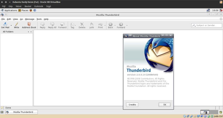Viewport: 223px width, 118px height.
Task: Mark as Junk with flame icon
Action: [92, 24]
